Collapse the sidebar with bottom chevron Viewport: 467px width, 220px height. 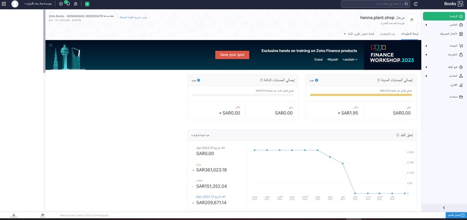pyautogui.click(x=444, y=208)
